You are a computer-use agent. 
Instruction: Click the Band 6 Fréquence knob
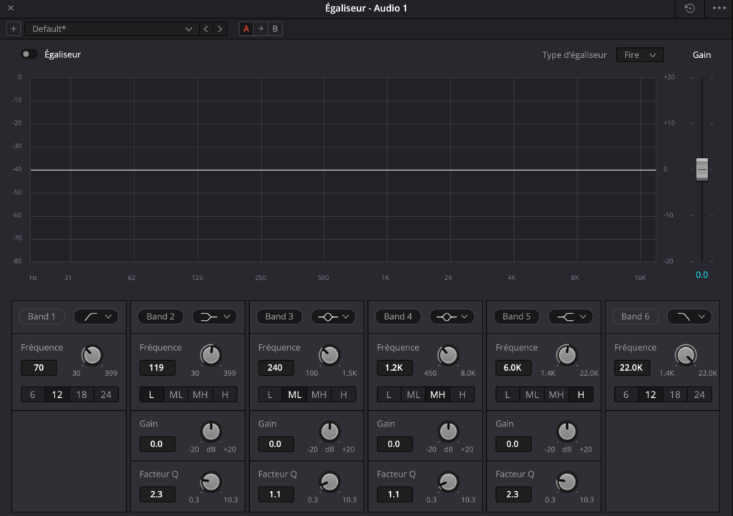[x=685, y=355]
